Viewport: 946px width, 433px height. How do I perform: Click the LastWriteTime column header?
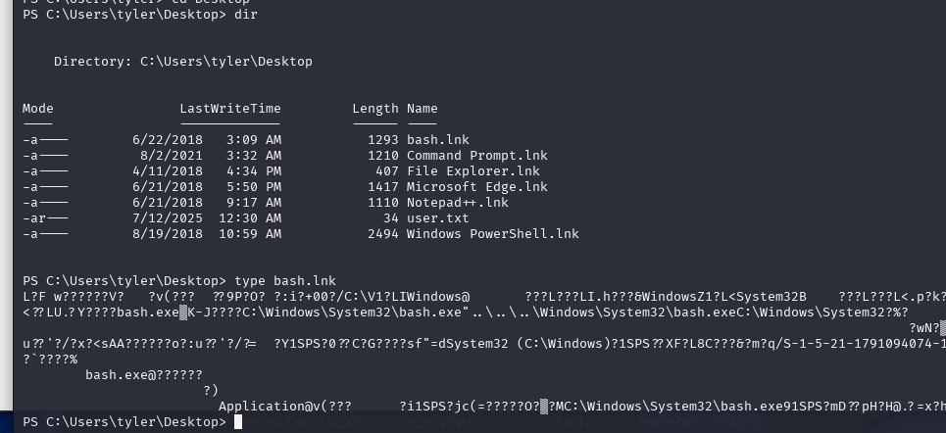pos(230,109)
